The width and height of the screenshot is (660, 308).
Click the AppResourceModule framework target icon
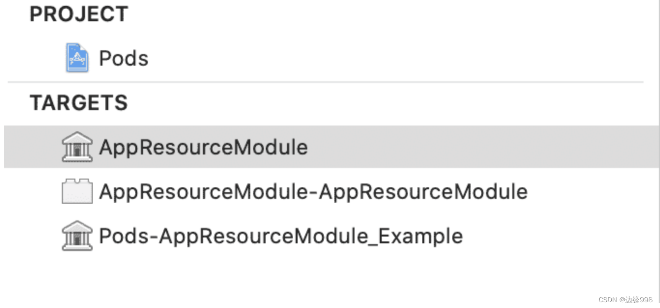pos(77,147)
